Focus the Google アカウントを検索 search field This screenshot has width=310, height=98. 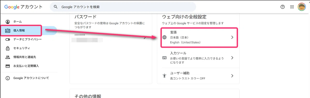point(123,7)
